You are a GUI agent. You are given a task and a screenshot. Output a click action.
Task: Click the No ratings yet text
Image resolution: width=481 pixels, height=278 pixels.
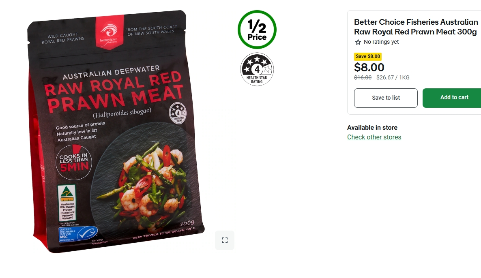381,42
